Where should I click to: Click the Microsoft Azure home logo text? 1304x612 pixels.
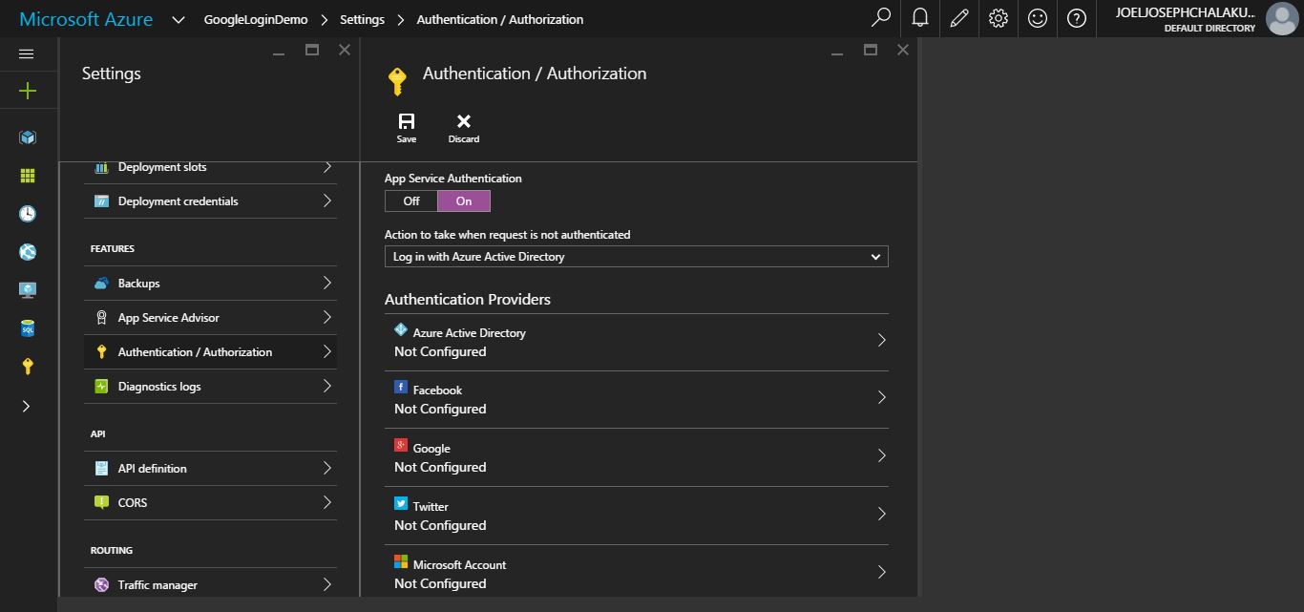(x=86, y=19)
